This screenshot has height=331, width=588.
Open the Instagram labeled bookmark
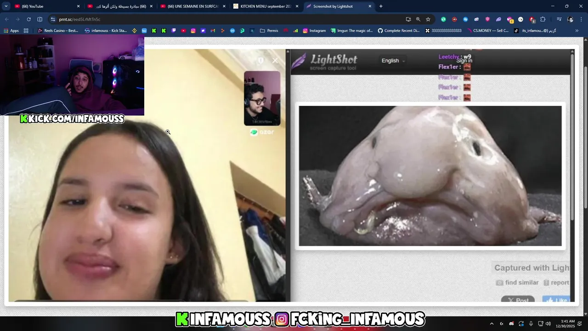coord(314,31)
